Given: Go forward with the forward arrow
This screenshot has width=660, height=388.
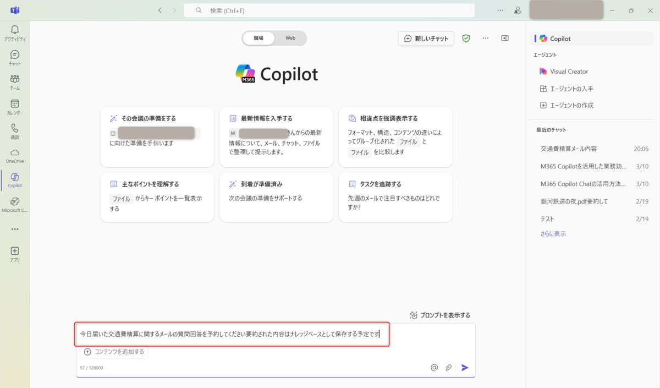Looking at the screenshot, I should coord(174,10).
